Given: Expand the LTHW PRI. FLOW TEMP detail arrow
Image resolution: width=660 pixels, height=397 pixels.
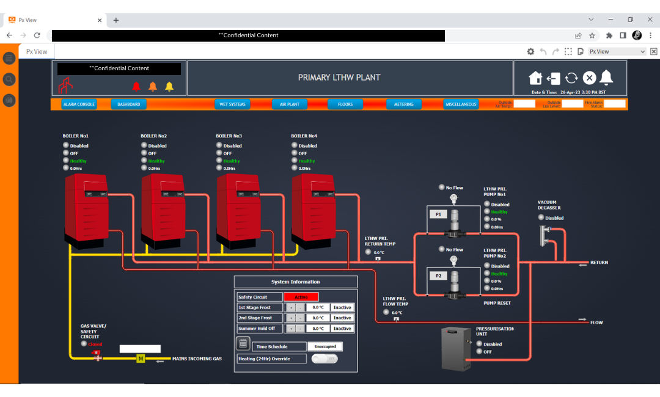Looking at the screenshot, I should pyautogui.click(x=396, y=319).
